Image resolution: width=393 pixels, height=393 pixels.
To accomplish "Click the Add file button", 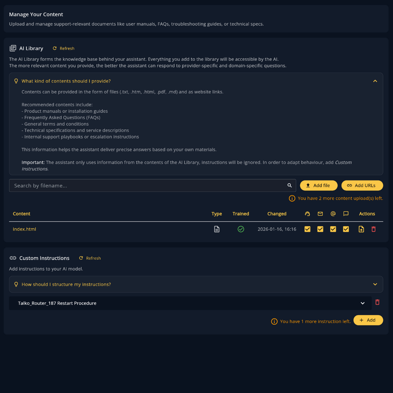I will [319, 185].
